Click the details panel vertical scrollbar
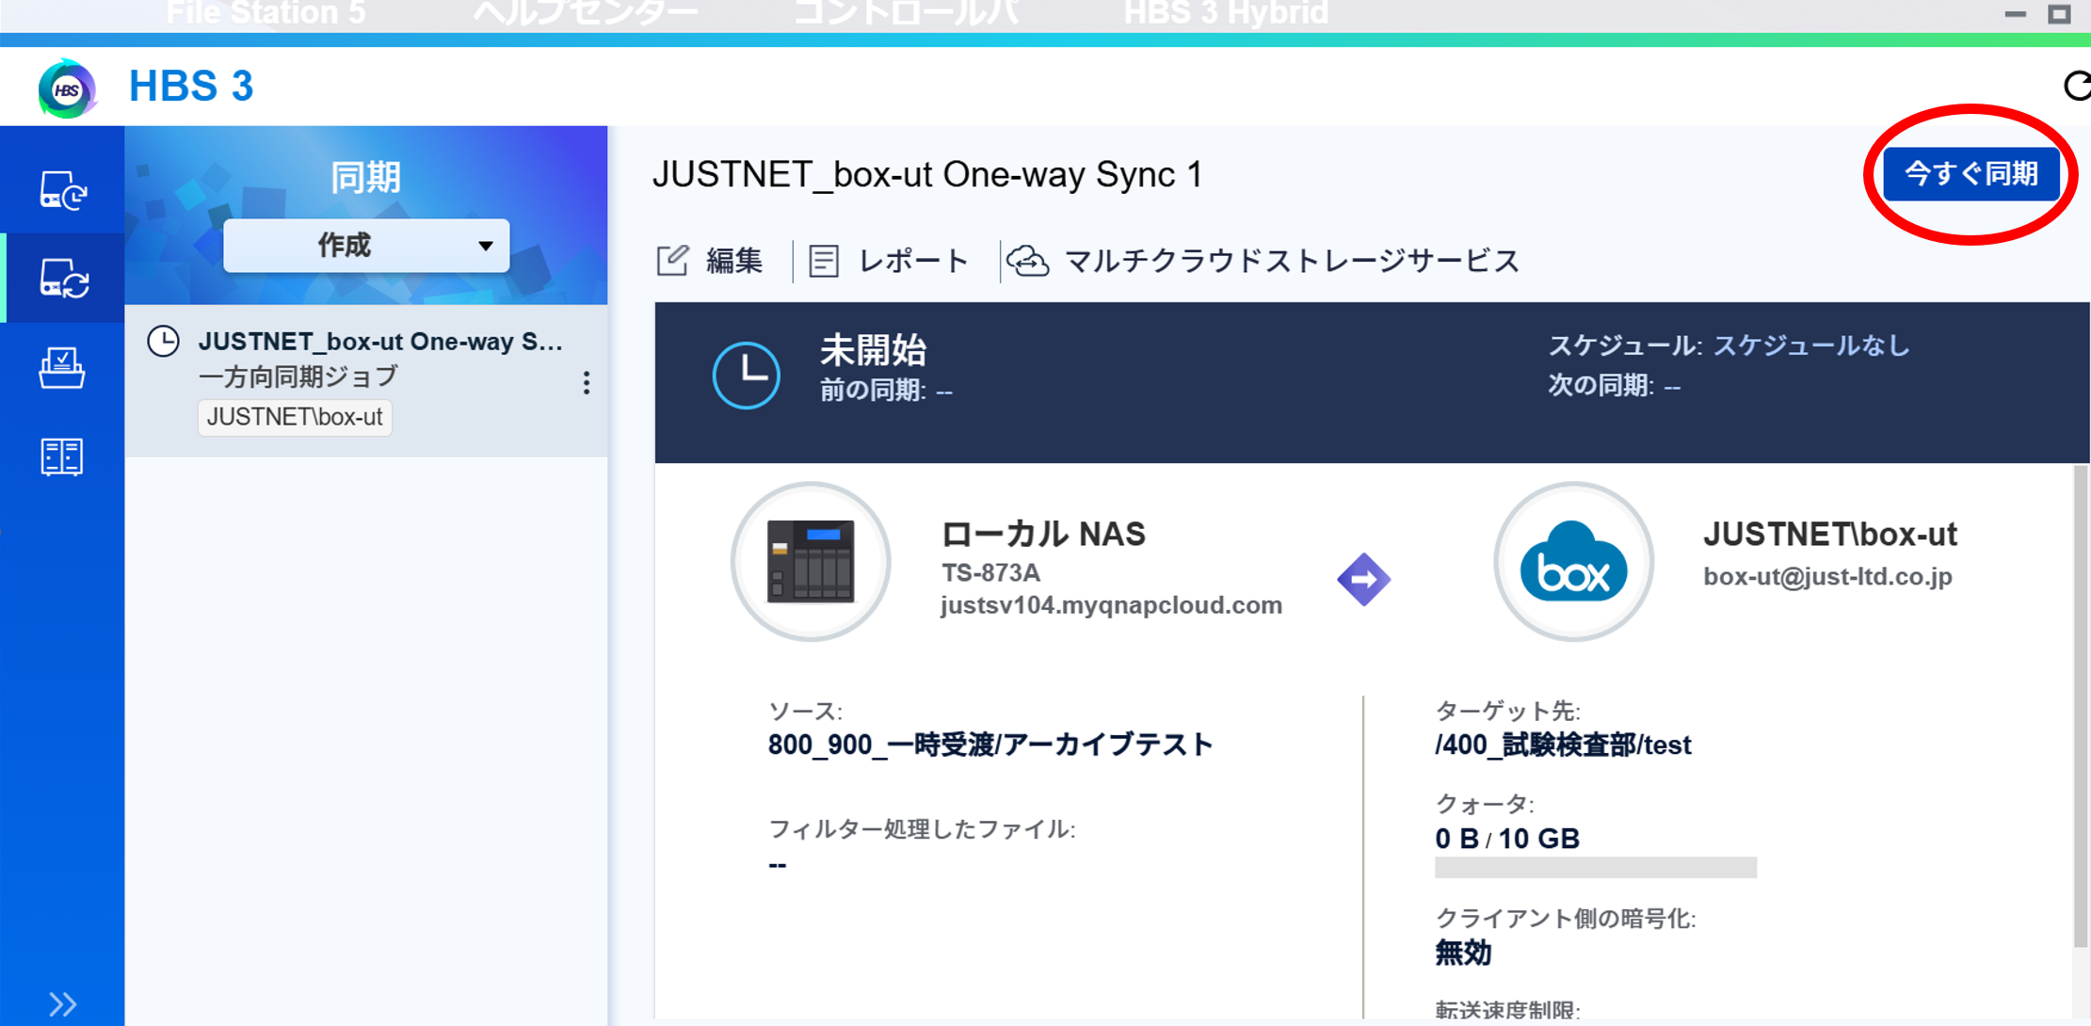This screenshot has height=1026, width=2091. tap(2081, 706)
